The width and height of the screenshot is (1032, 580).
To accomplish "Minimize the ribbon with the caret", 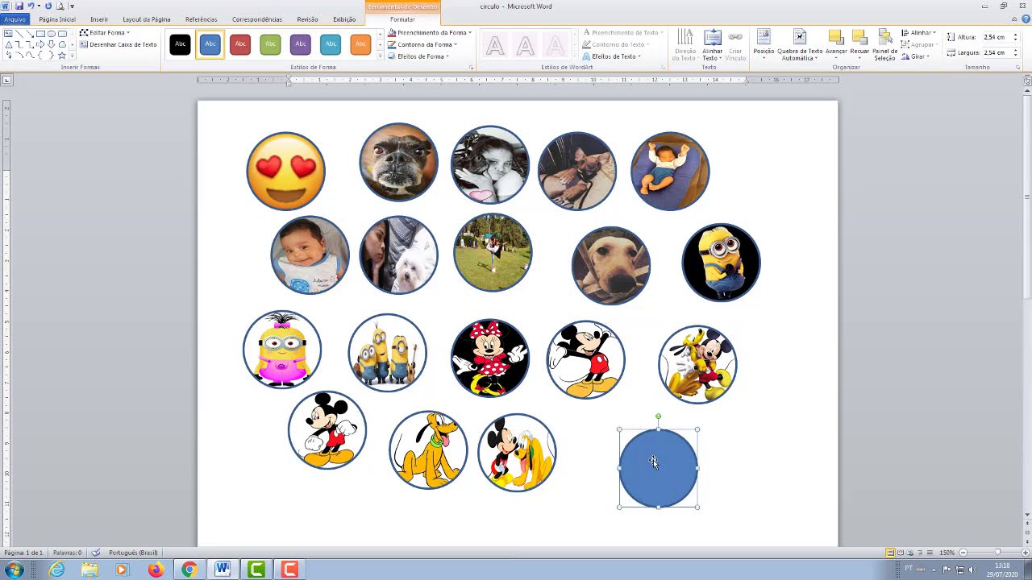I will 1015,19.
